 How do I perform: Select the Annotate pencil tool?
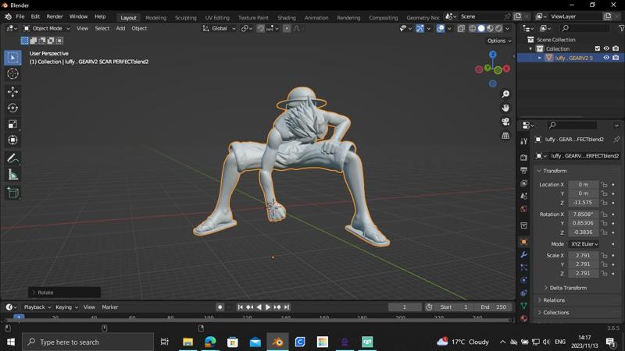pyautogui.click(x=12, y=158)
